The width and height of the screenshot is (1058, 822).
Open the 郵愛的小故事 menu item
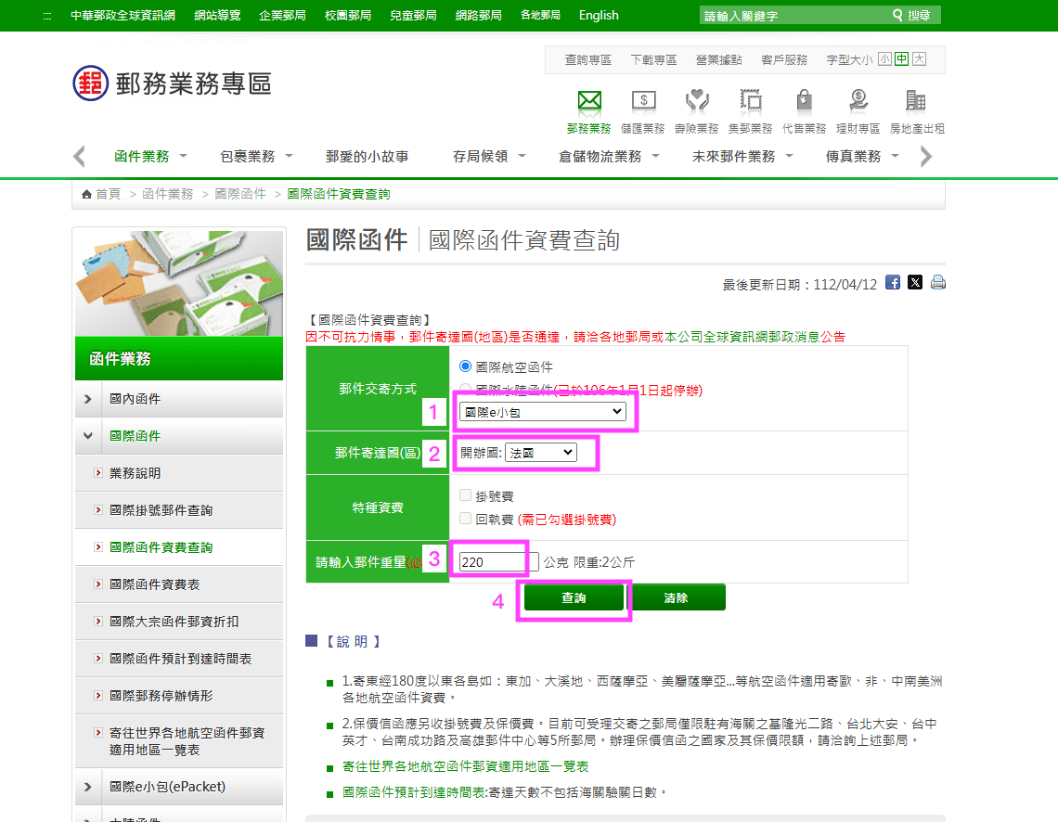click(x=368, y=157)
